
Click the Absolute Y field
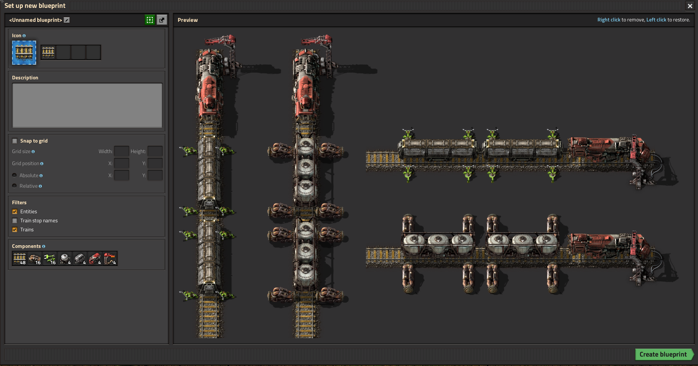pos(155,175)
